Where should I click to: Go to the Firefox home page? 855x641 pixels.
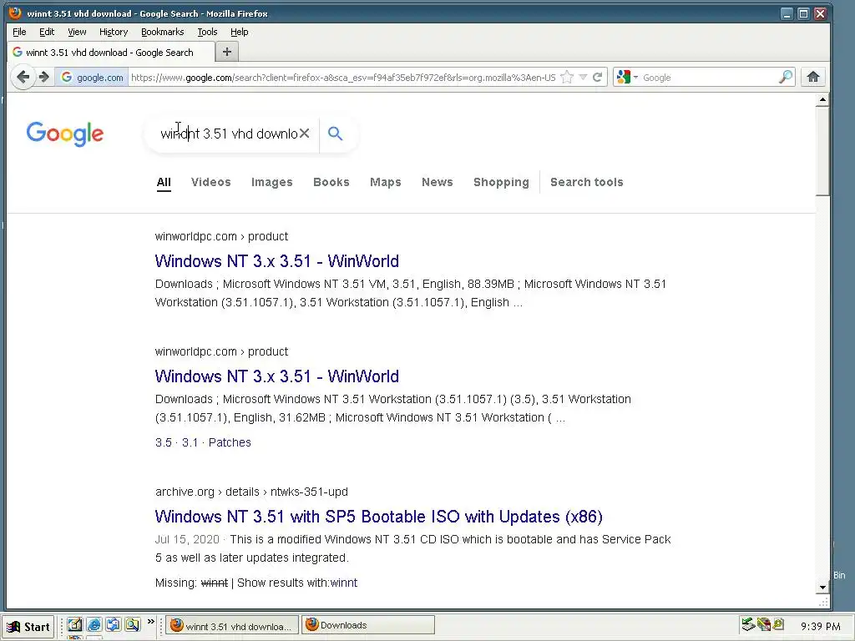(813, 77)
